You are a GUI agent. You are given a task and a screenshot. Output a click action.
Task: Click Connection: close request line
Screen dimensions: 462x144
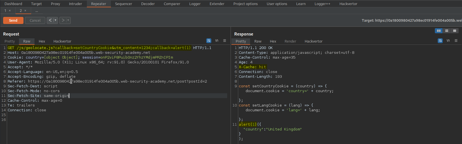coord(27,110)
